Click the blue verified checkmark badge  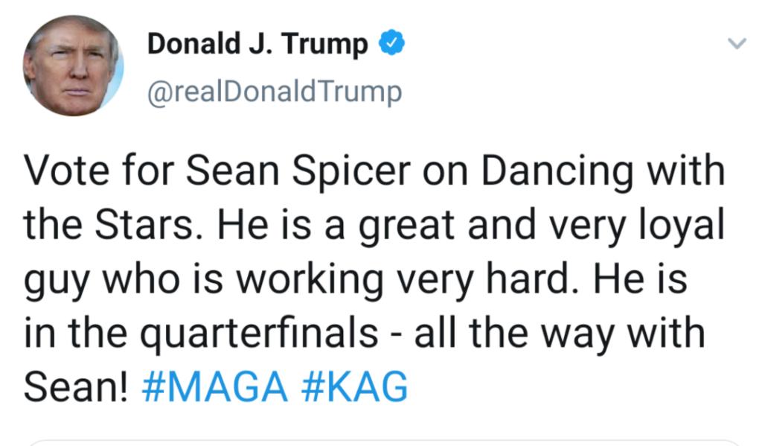coord(391,42)
